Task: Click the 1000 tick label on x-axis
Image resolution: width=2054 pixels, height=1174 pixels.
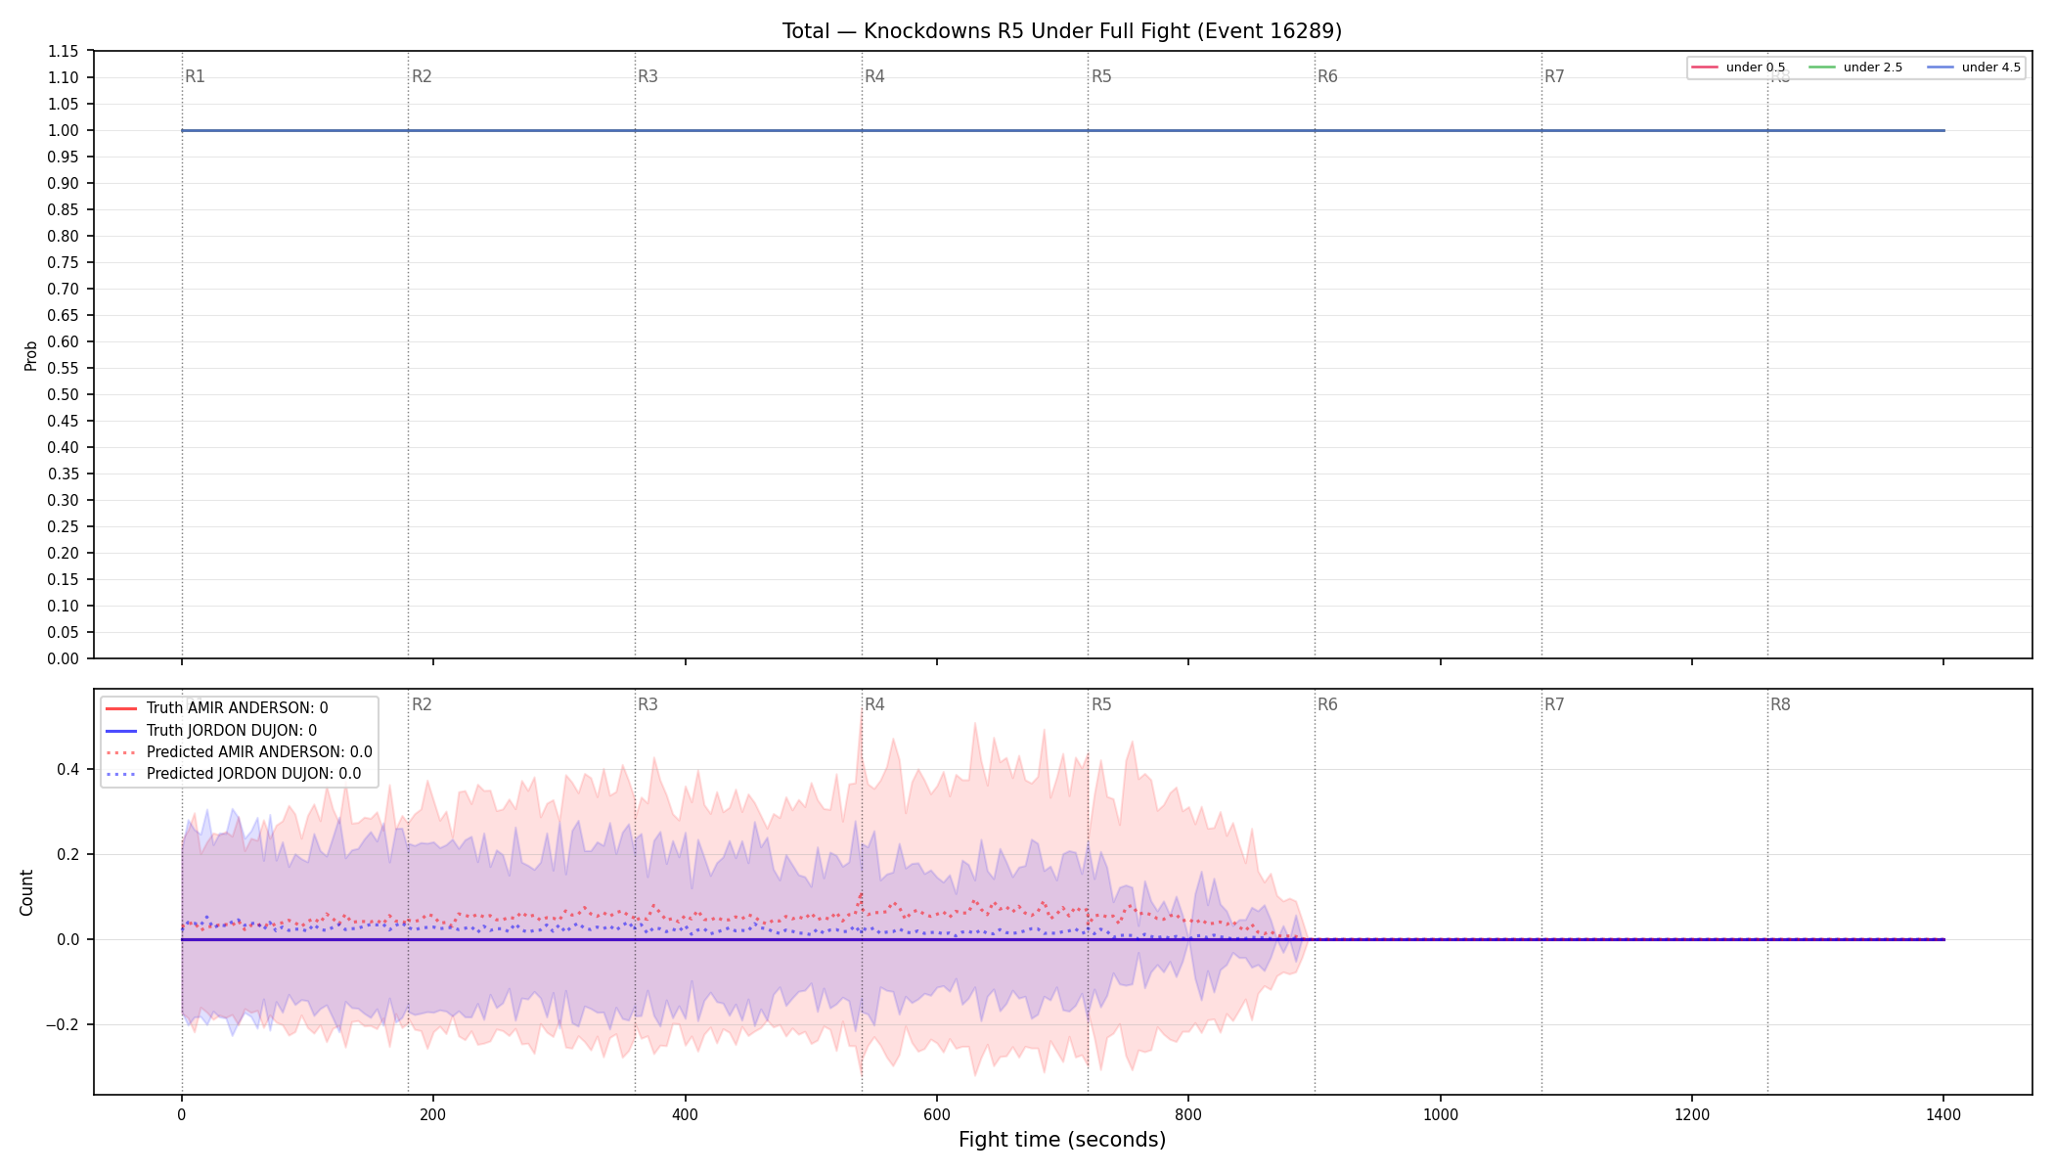Action: pos(1440,1114)
